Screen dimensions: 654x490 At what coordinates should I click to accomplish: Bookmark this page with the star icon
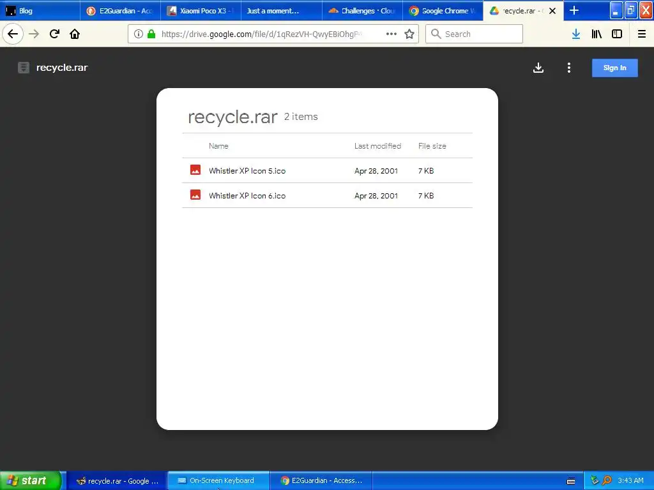pos(409,34)
